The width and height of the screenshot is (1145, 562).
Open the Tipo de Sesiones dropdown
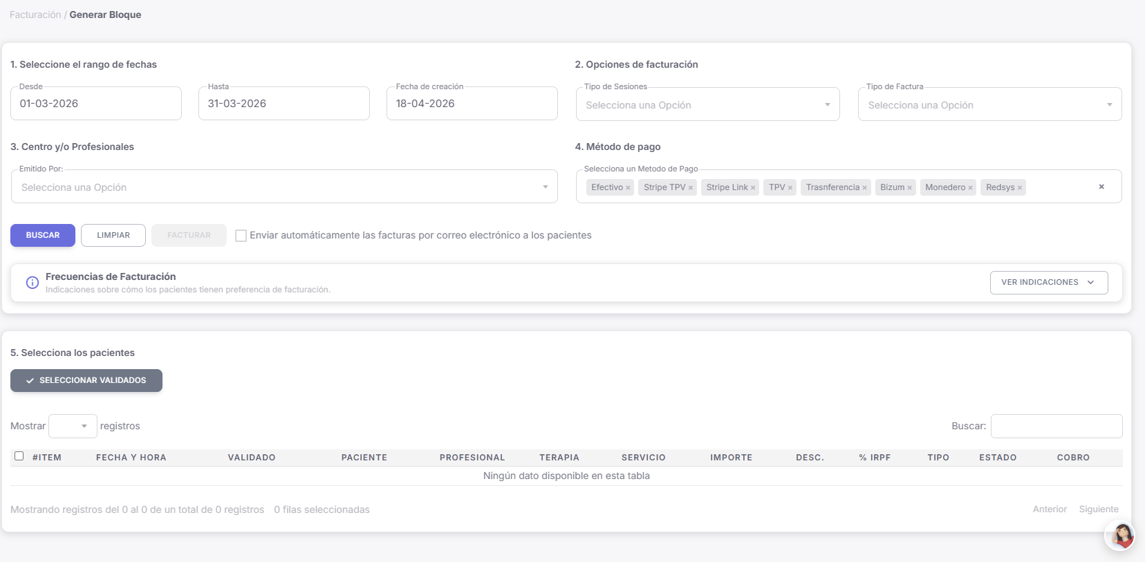click(707, 105)
